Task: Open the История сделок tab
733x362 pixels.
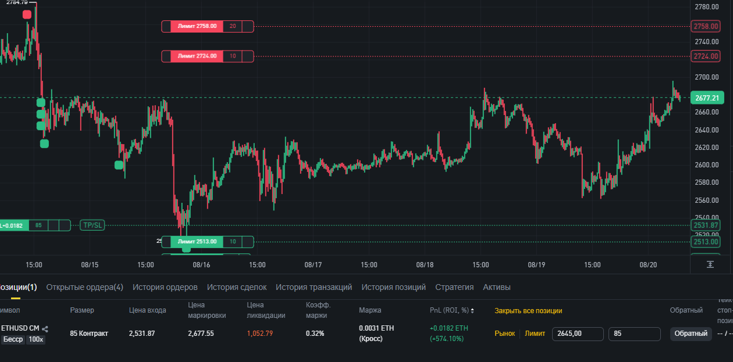Action: coord(237,287)
